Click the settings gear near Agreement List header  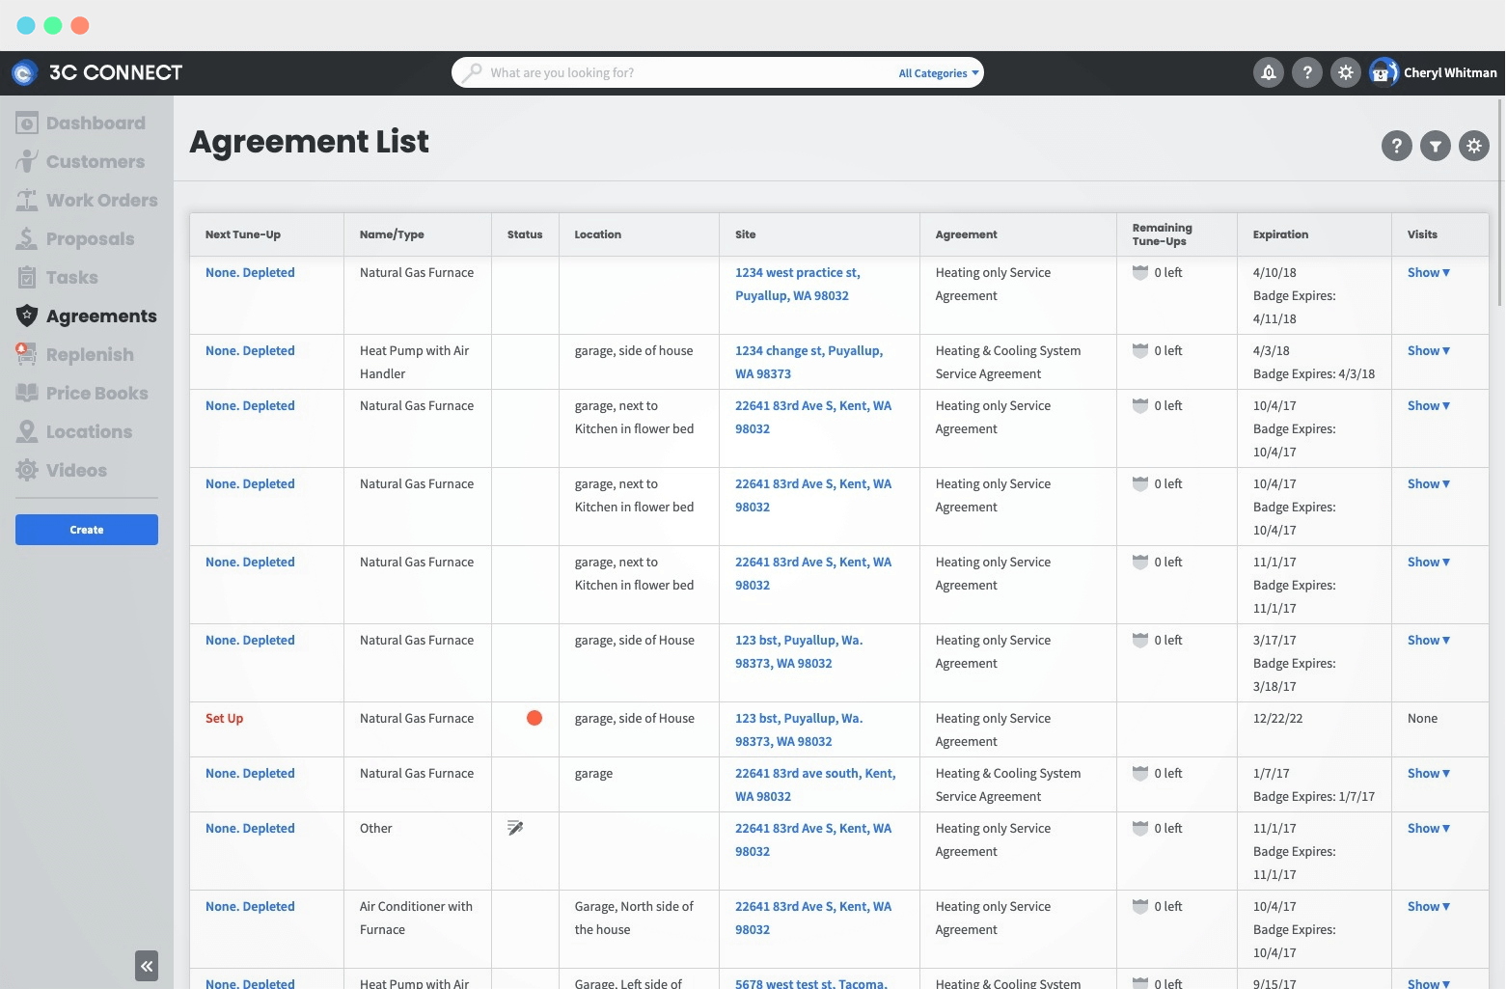click(x=1473, y=146)
